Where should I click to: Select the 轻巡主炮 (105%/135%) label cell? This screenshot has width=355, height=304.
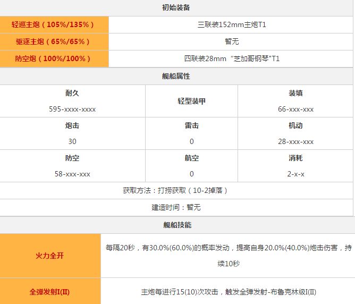(54, 24)
